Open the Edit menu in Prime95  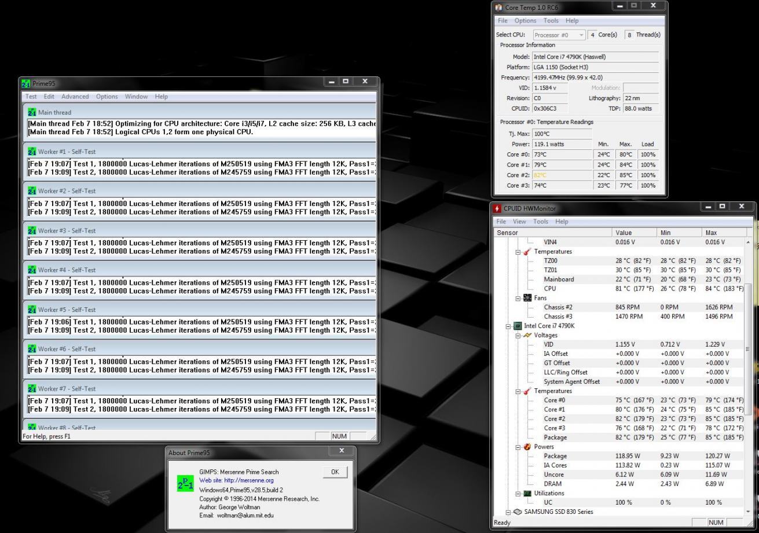(x=49, y=97)
